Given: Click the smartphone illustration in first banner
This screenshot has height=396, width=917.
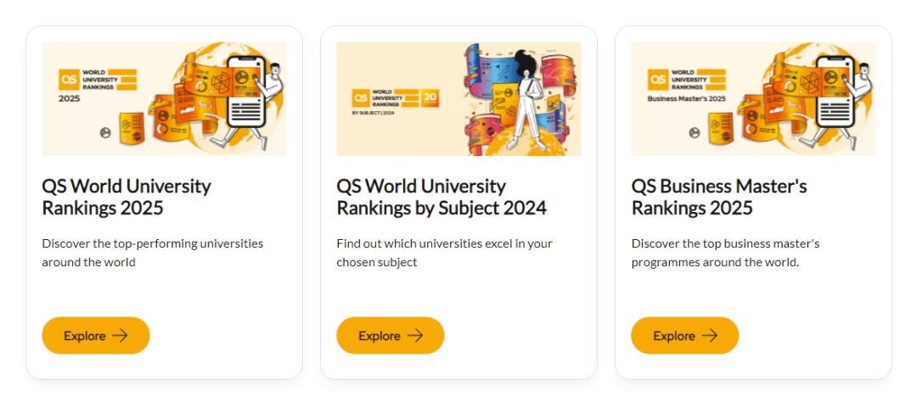Looking at the screenshot, I should 245,92.
